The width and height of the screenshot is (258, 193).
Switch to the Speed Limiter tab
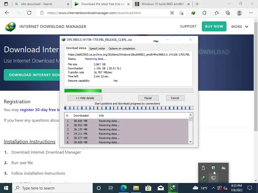pyautogui.click(x=97, y=49)
